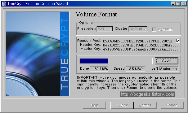
Task: Click the Header Key value B49ABE23...
Action: point(141,45)
